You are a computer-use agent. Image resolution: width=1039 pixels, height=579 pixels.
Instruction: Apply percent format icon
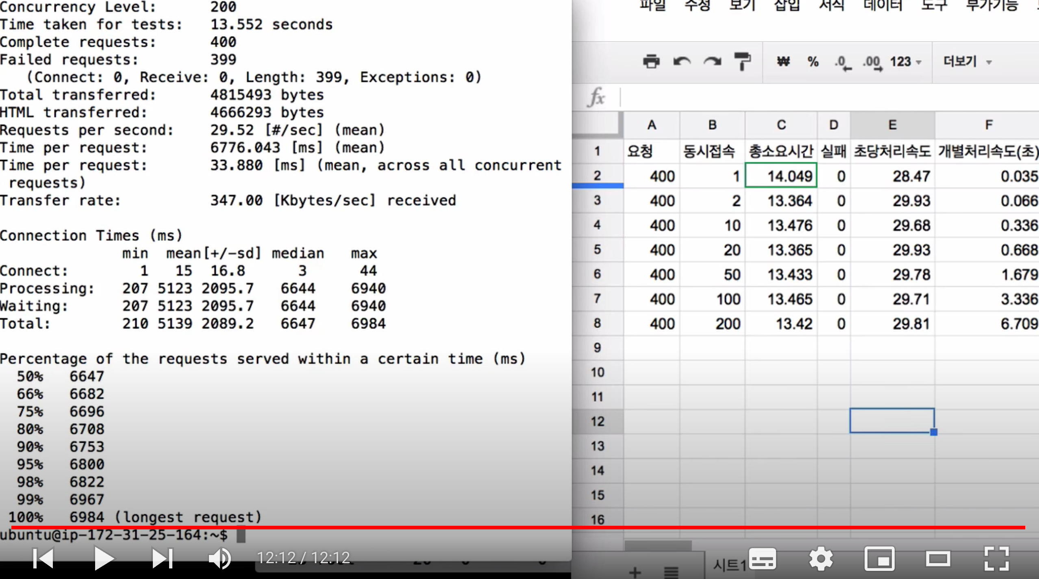pyautogui.click(x=813, y=62)
